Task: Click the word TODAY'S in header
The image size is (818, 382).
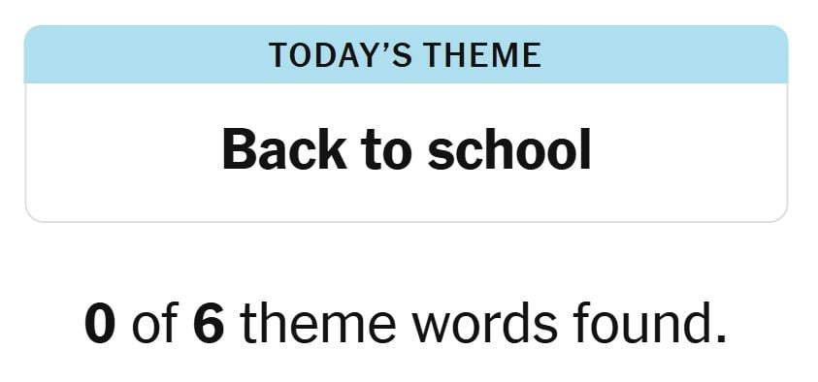Action: point(341,55)
